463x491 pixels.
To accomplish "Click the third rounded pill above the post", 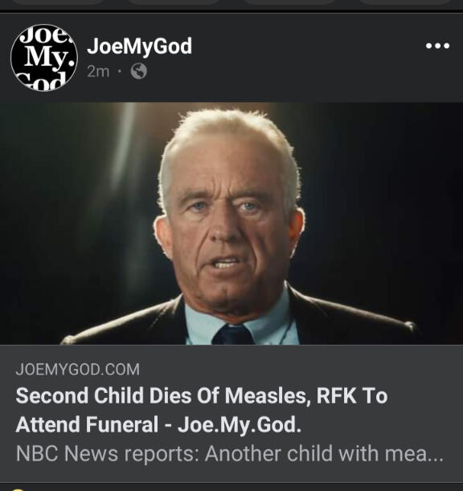I will click(289, 2).
